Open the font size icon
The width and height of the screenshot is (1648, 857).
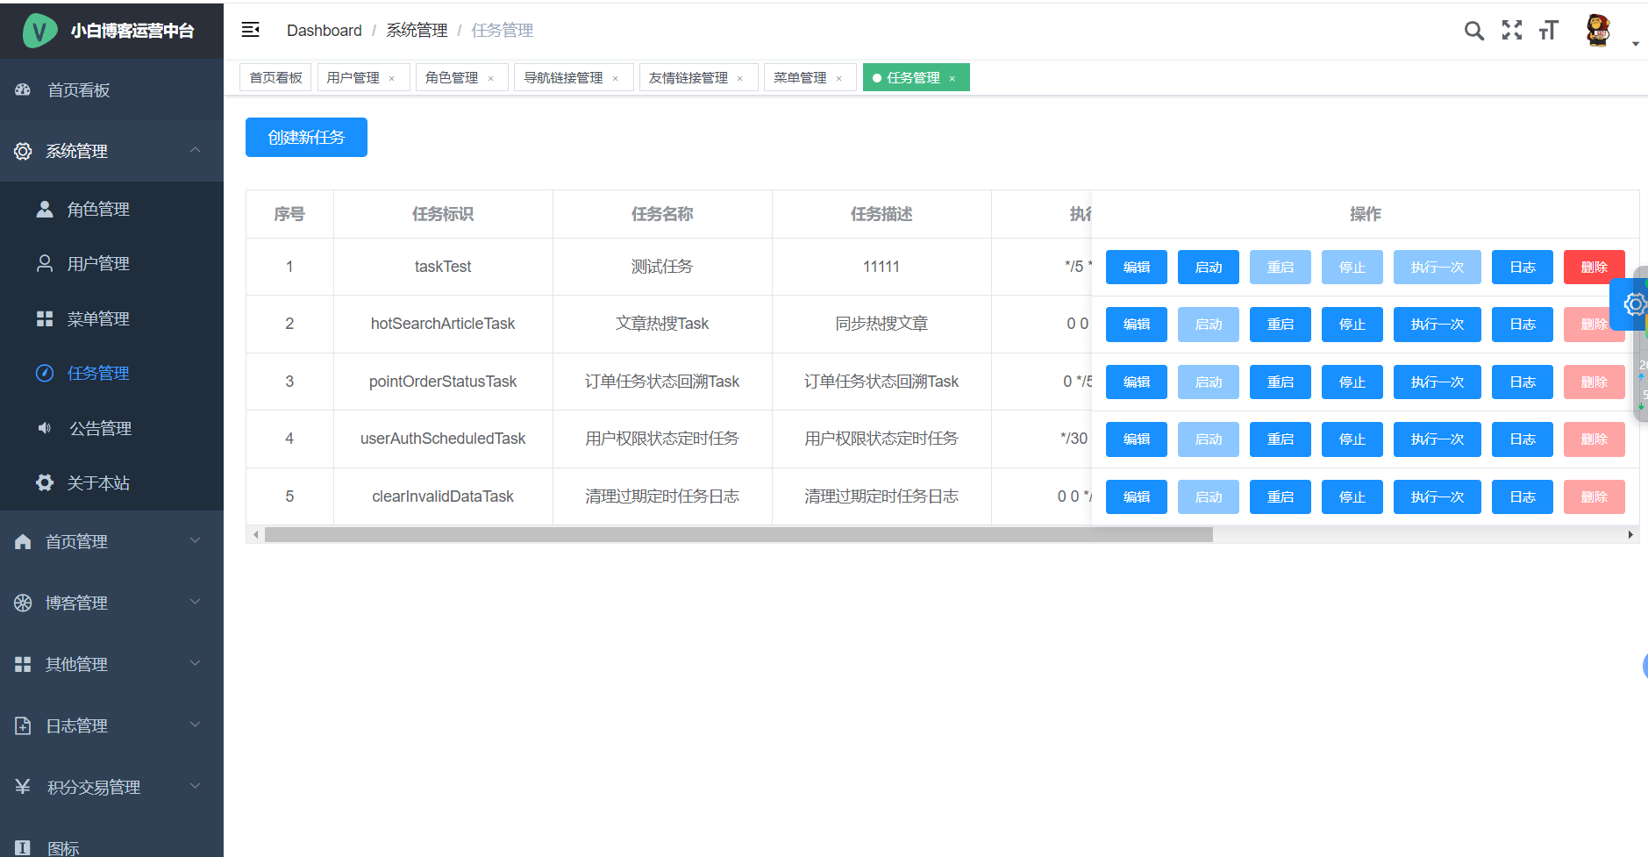pos(1549,30)
